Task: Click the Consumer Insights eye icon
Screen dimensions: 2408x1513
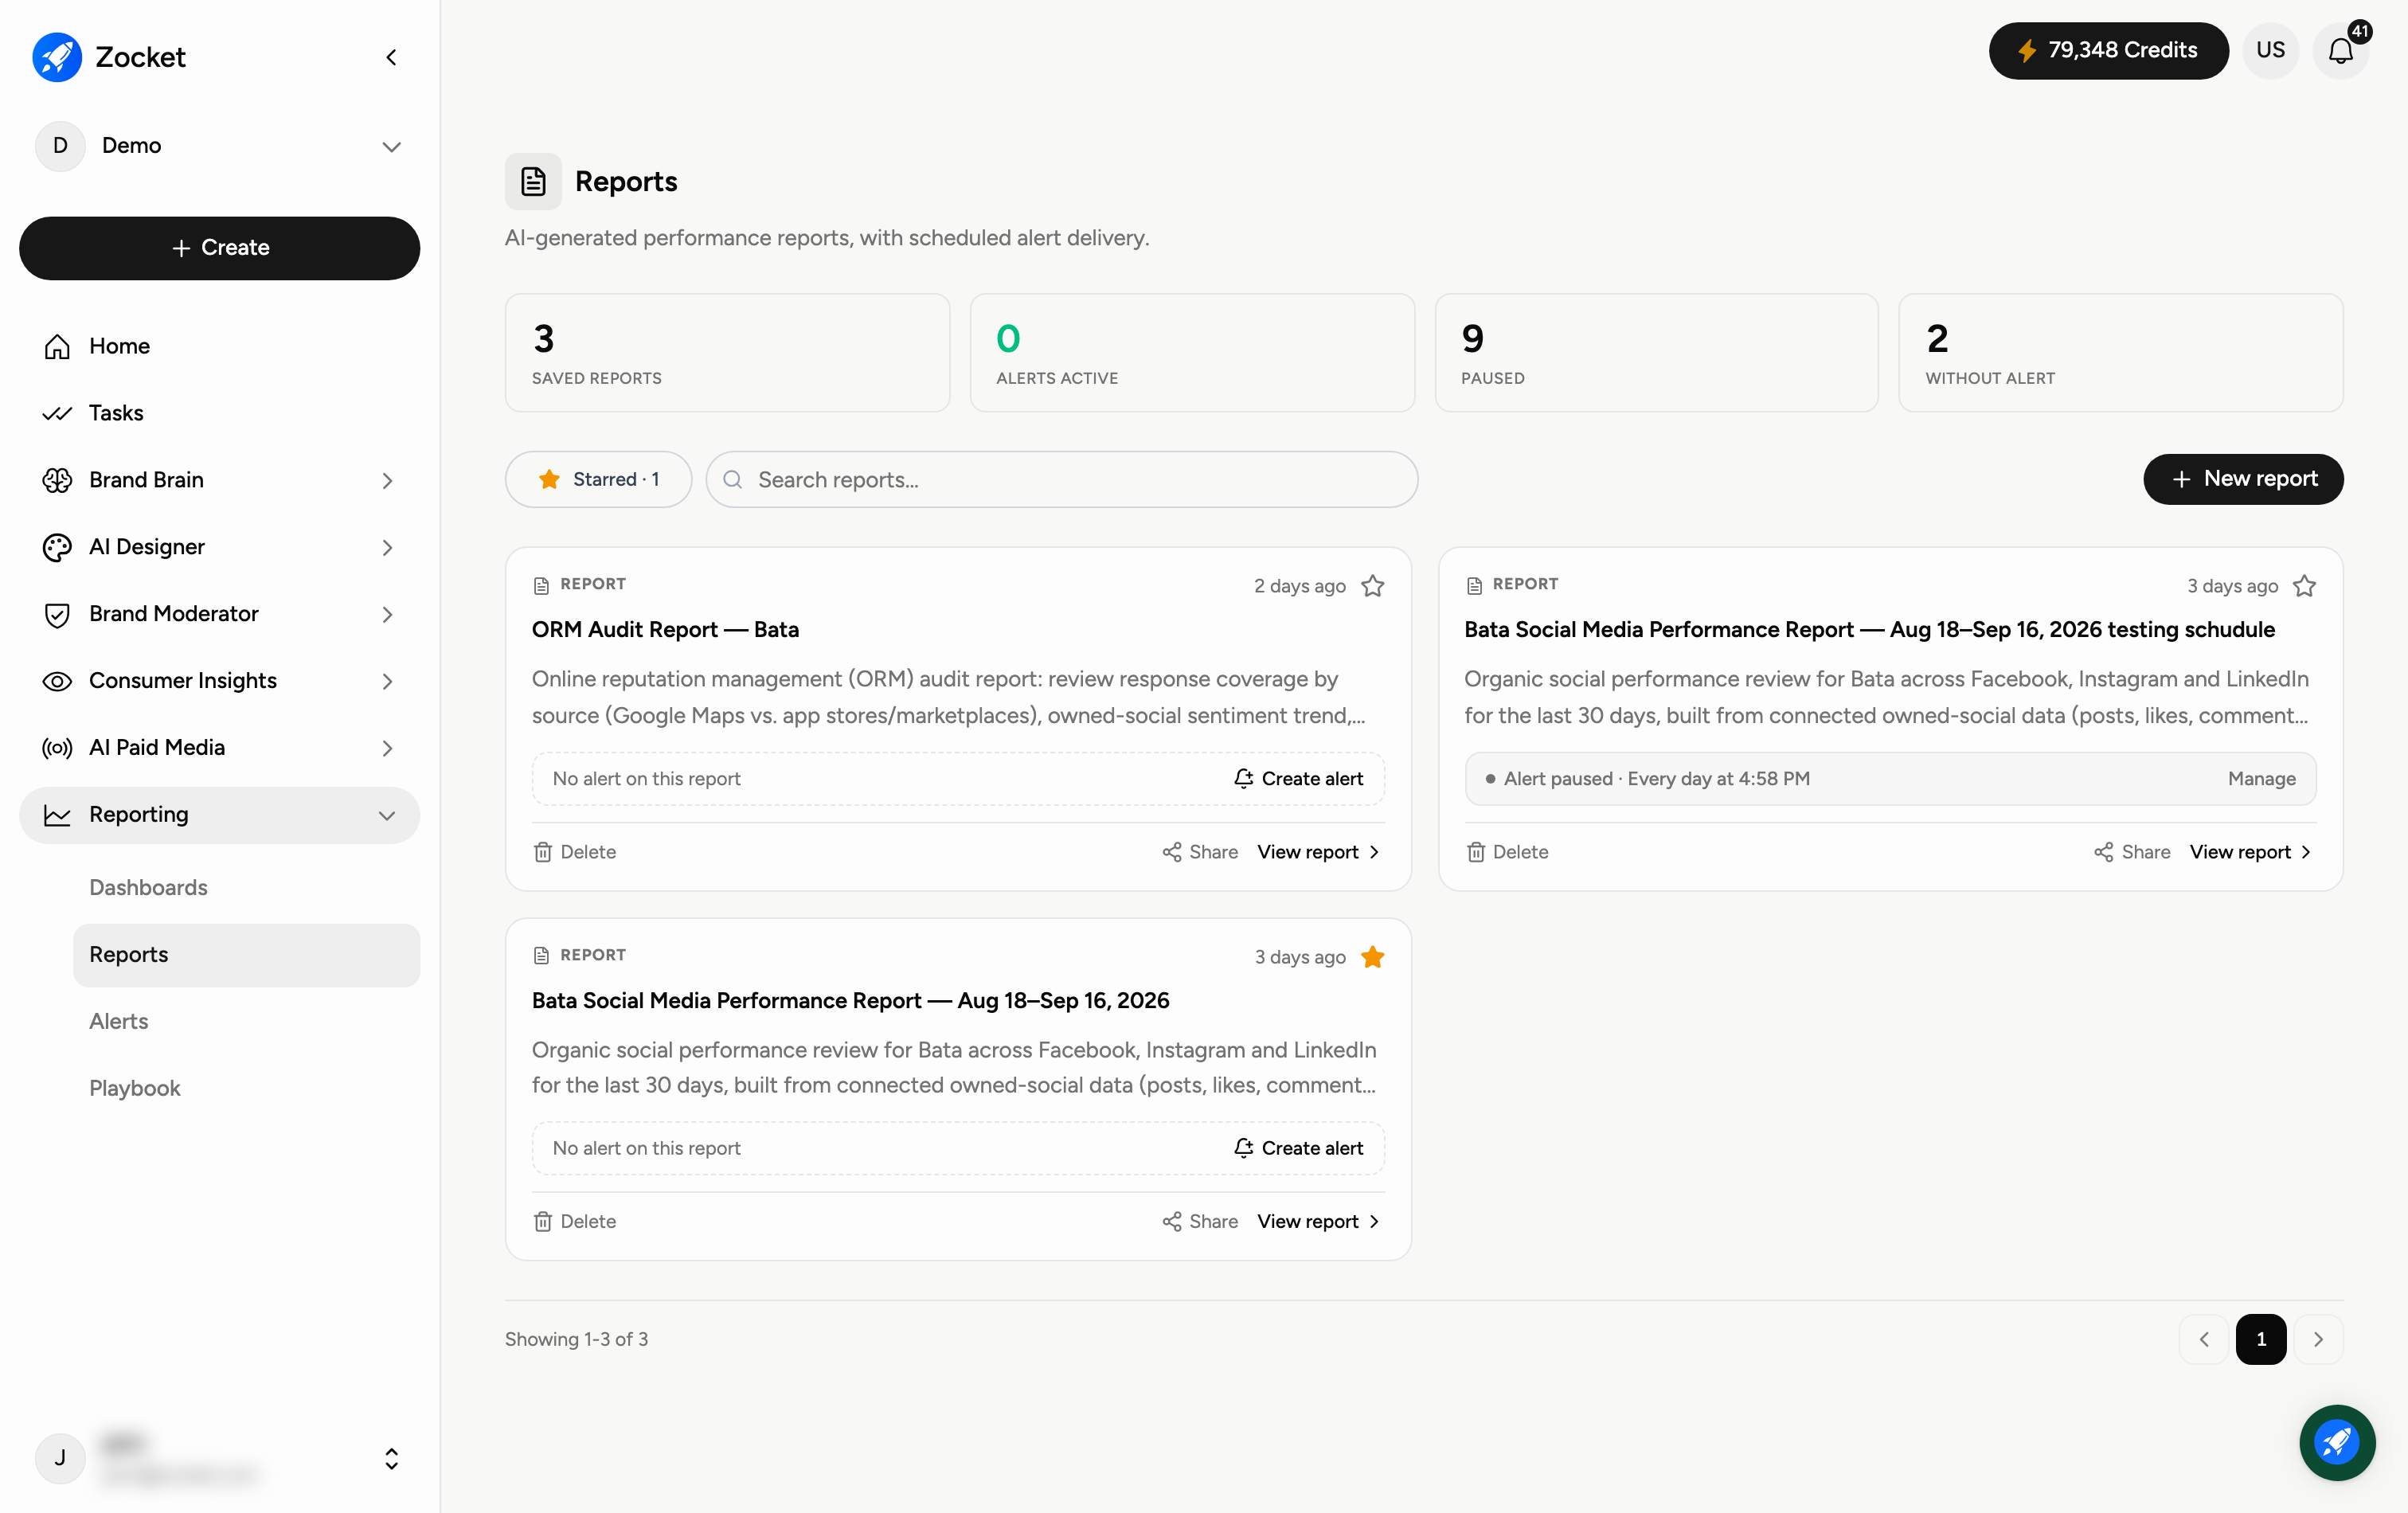Action: tap(57, 681)
